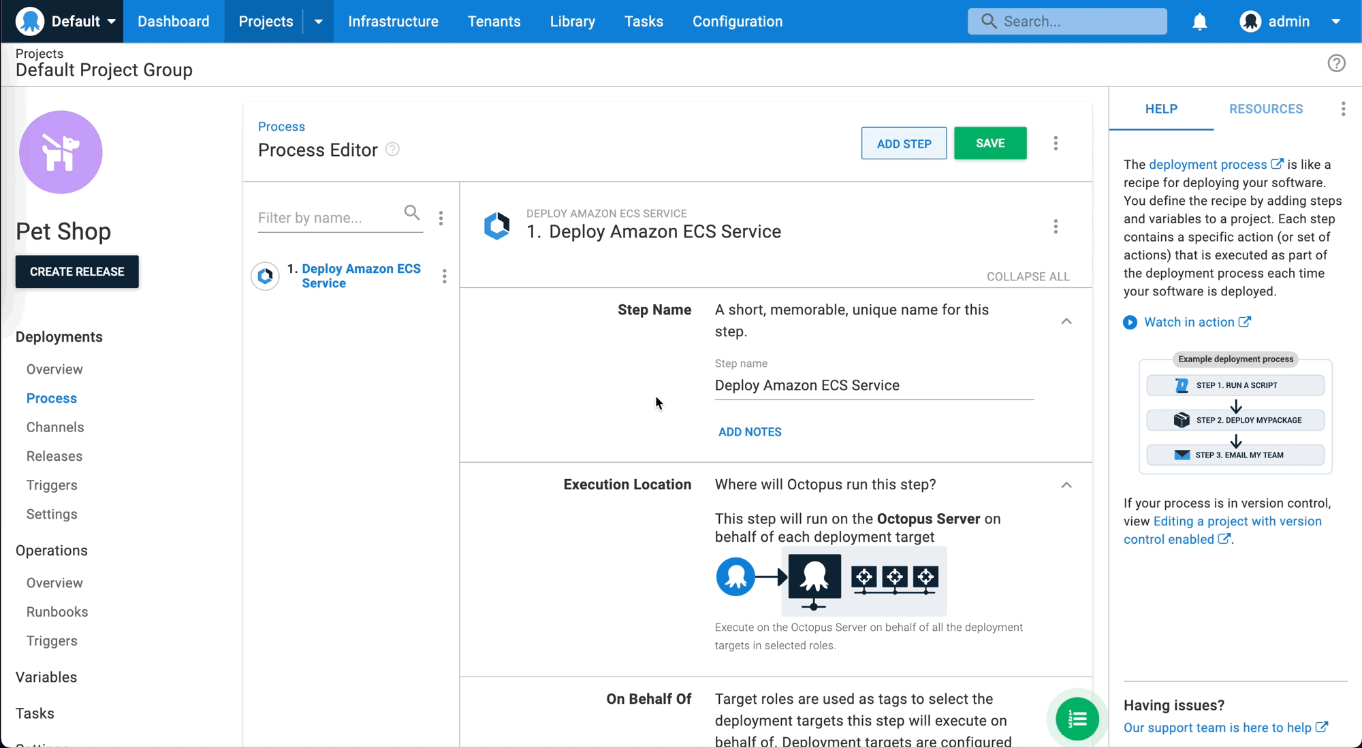1362x748 pixels.
Task: Click the Watch in action play icon
Action: (1130, 322)
